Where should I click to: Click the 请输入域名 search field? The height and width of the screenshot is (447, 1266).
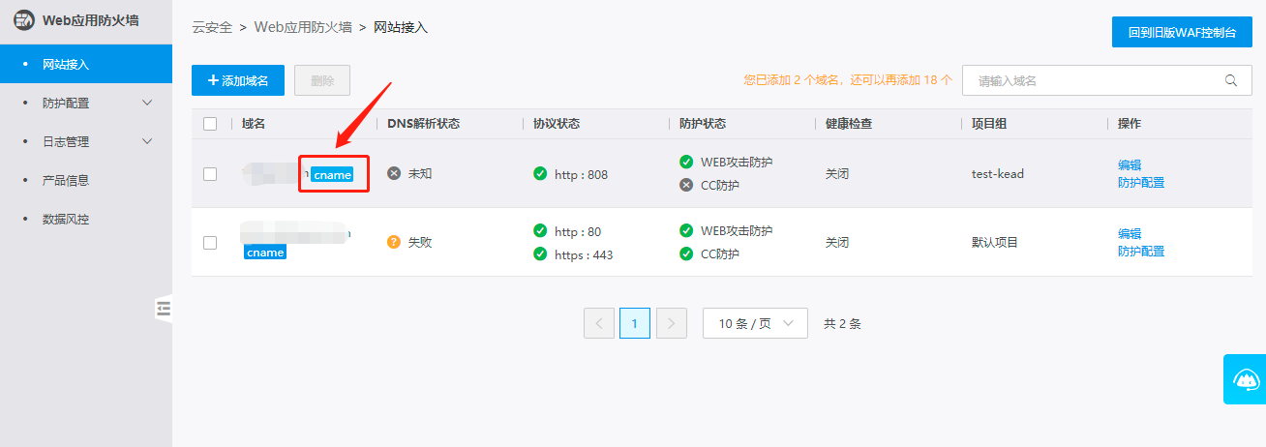coord(1089,80)
